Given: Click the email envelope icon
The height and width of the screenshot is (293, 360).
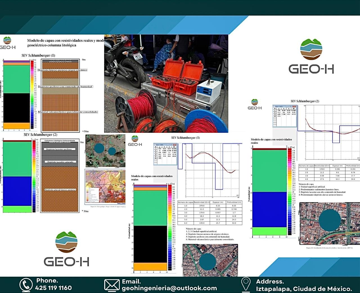Looking at the screenshot, I should click(x=112, y=285).
